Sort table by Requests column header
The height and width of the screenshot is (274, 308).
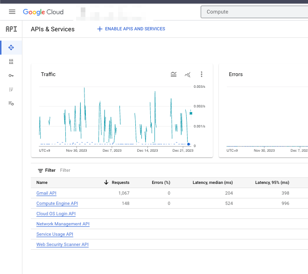pos(120,183)
